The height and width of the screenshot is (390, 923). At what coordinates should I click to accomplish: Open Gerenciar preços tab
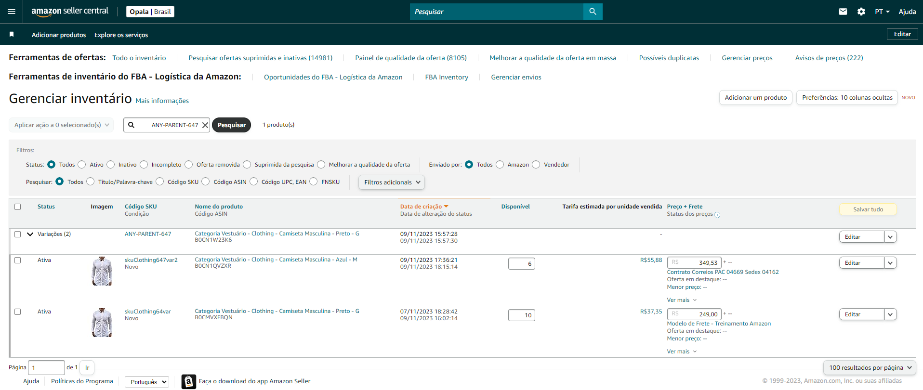pos(747,58)
